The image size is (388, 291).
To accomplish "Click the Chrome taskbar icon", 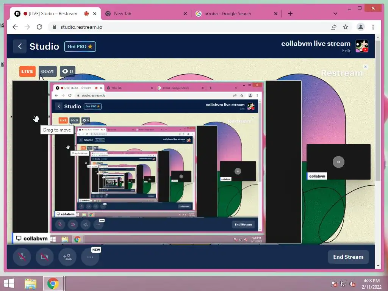I will click(x=53, y=283).
